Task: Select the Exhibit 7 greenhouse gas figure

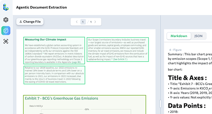Action: pyautogui.click(x=84, y=105)
